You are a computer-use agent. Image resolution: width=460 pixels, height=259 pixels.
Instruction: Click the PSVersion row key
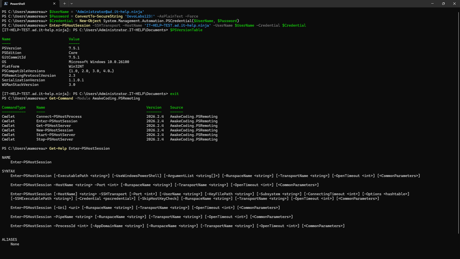click(x=11, y=48)
